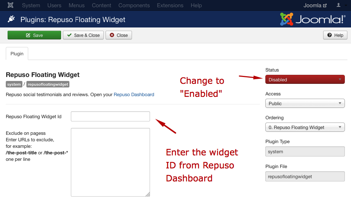
Task: Click the plugin plug icon beside title
Action: click(x=11, y=19)
